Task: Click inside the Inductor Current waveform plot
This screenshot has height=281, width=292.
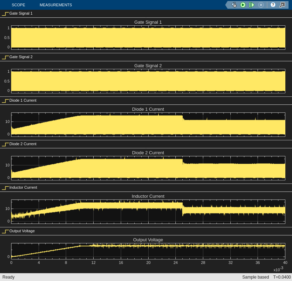Action: point(148,212)
